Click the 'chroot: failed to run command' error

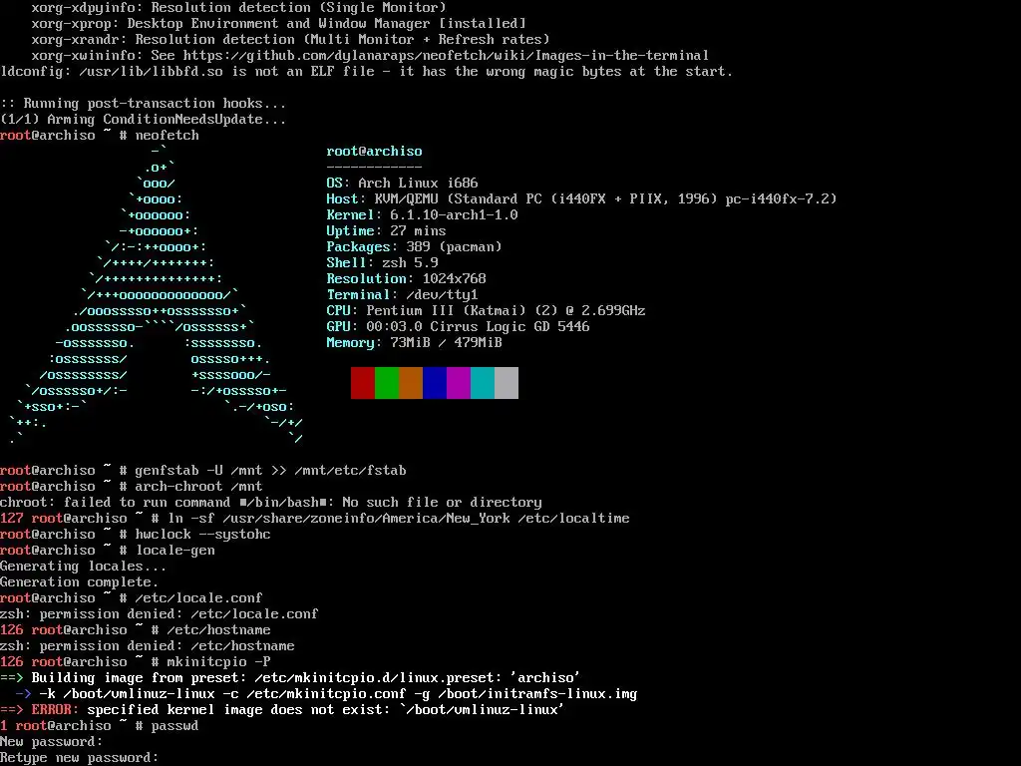click(271, 503)
